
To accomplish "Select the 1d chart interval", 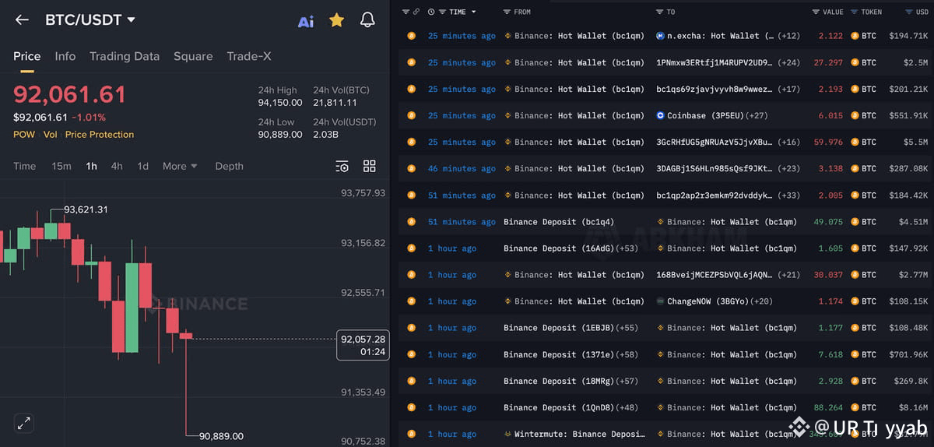I will point(143,166).
